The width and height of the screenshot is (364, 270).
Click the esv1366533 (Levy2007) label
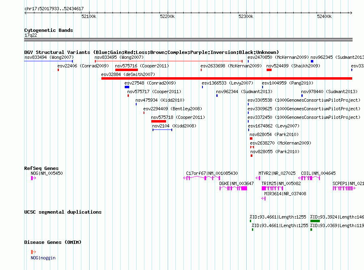227,83
